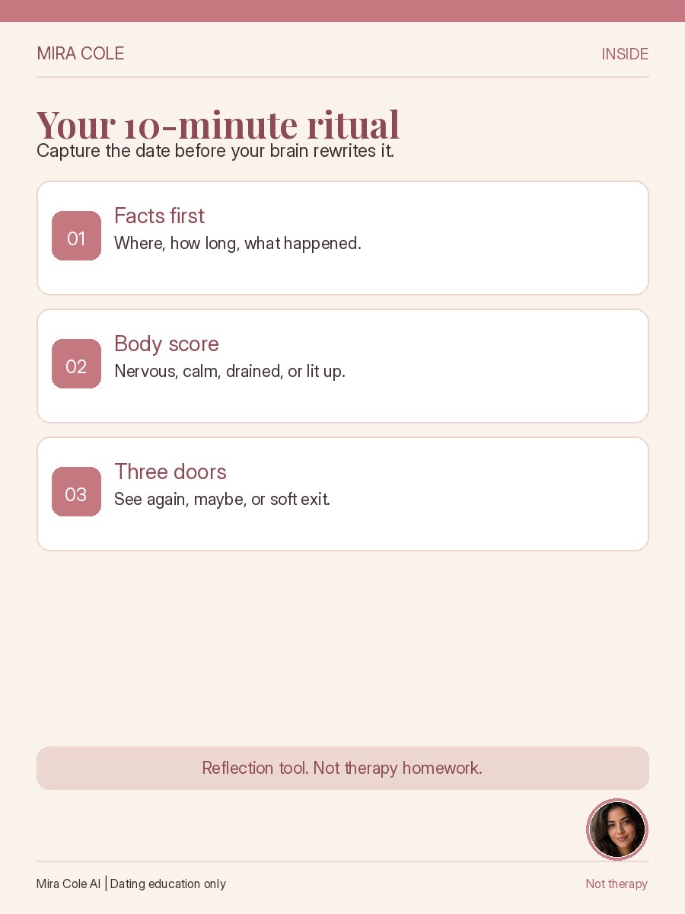Click the Not therapy footer text
This screenshot has width=685, height=914.
[616, 884]
